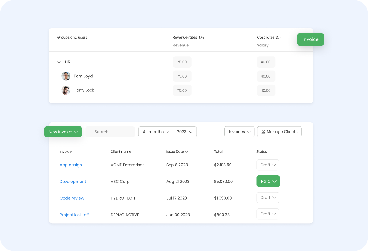Screen dimensions: 368x251
Task: Open the New invoice dropdown
Action: [x=63, y=132]
